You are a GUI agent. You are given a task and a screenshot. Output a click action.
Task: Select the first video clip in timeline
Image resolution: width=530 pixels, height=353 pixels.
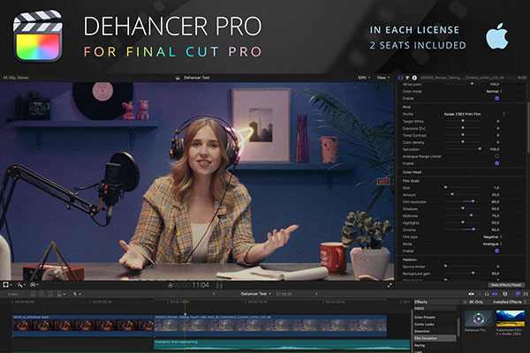click(x=83, y=326)
